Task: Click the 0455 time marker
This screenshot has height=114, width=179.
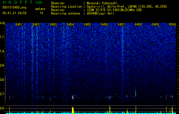Action: [x=87, y=25]
